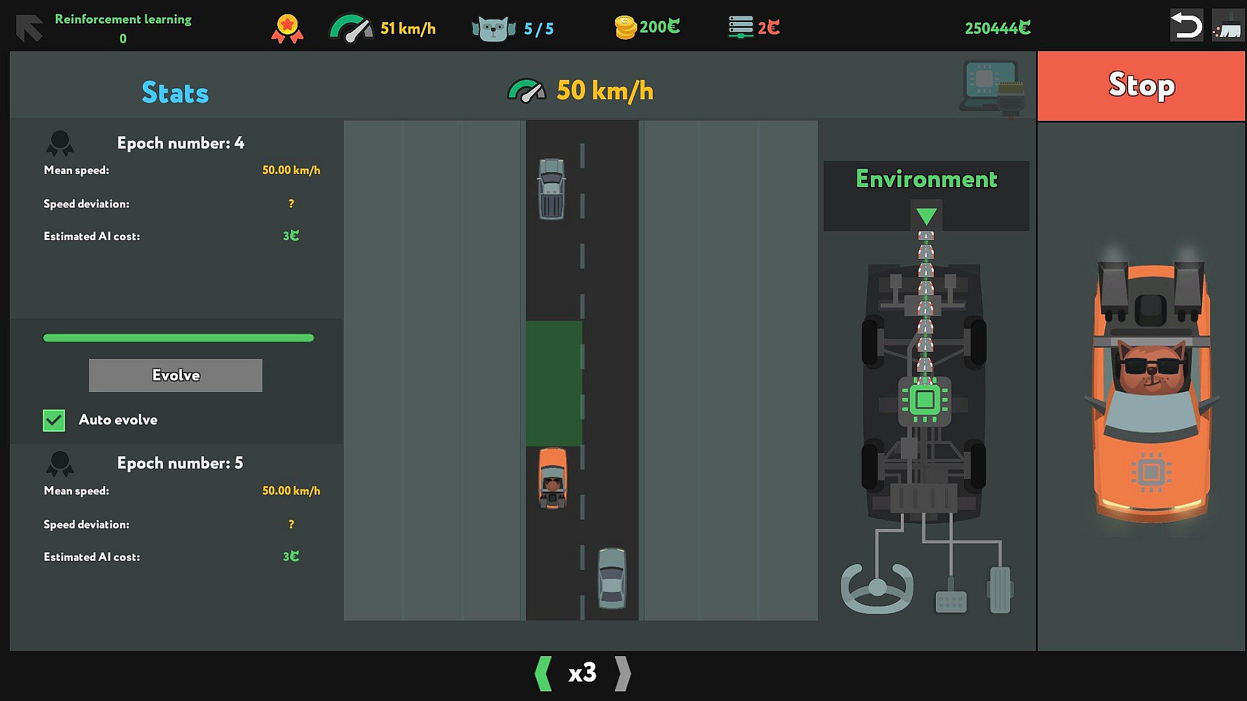Click the star medal award icon
Viewport: 1247px width, 701px height.
point(287,28)
